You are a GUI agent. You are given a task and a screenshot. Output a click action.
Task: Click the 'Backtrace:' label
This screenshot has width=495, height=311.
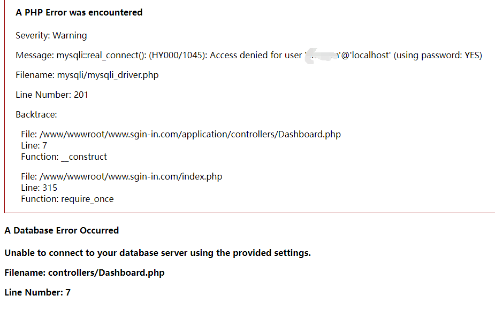36,114
